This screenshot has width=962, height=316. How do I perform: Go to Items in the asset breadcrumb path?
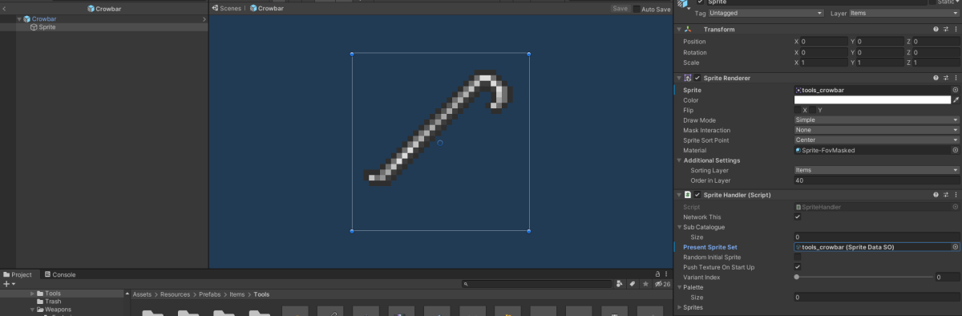tap(236, 294)
